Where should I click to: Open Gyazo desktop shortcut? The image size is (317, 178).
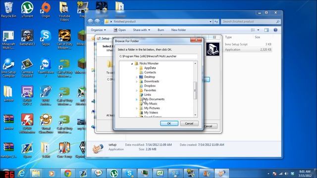27,150
